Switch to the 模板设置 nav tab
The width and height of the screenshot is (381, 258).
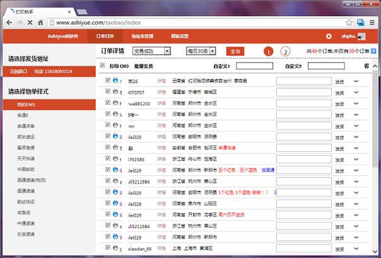pyautogui.click(x=180, y=37)
